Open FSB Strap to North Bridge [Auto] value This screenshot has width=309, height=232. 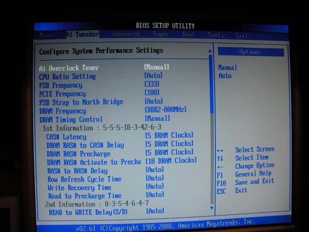click(x=154, y=101)
